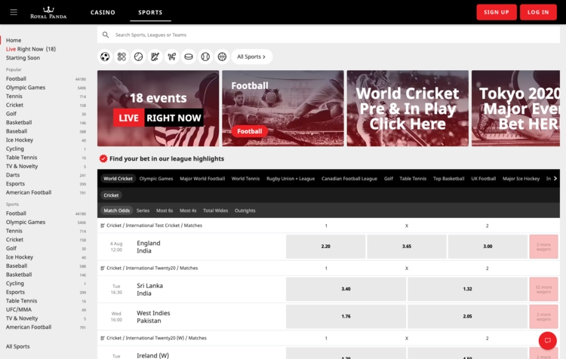This screenshot has height=359, width=566.
Task: Select the tennis ball sport icon
Action: [x=138, y=57]
